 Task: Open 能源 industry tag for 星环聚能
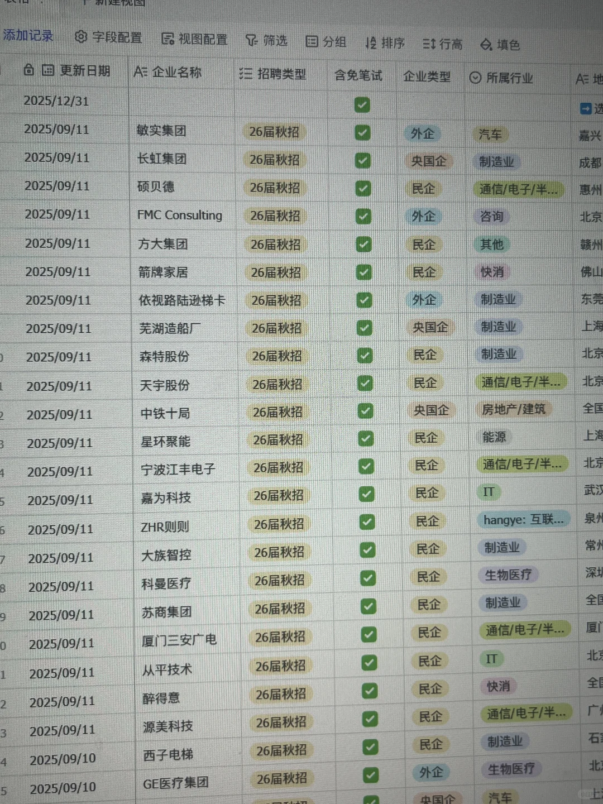(494, 437)
